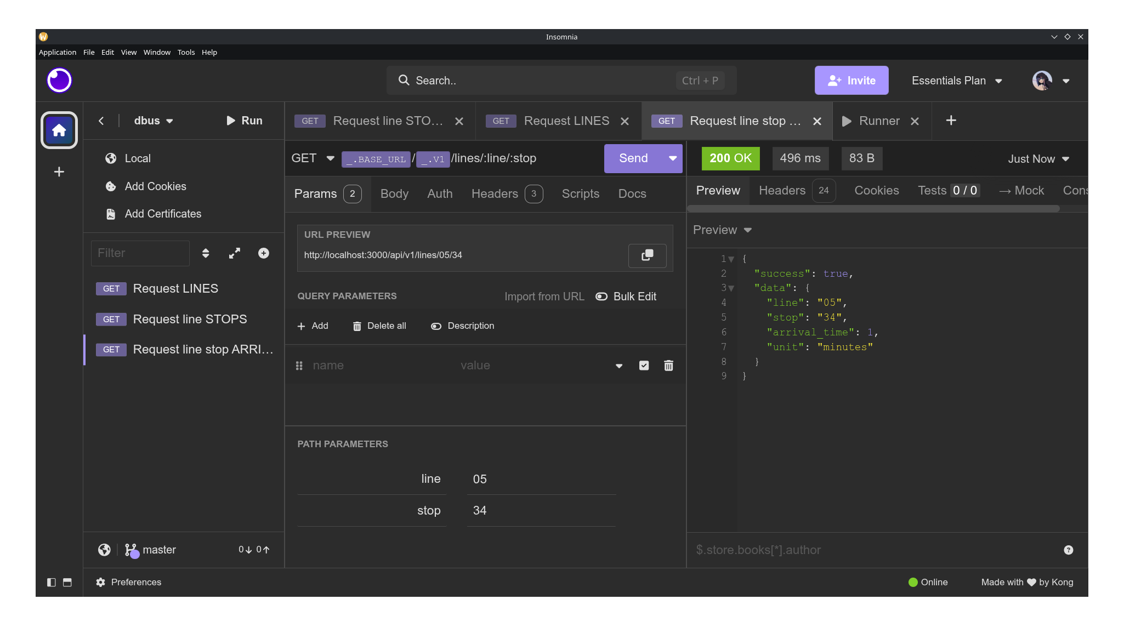
Task: Run the dbus collection
Action: [x=245, y=121]
